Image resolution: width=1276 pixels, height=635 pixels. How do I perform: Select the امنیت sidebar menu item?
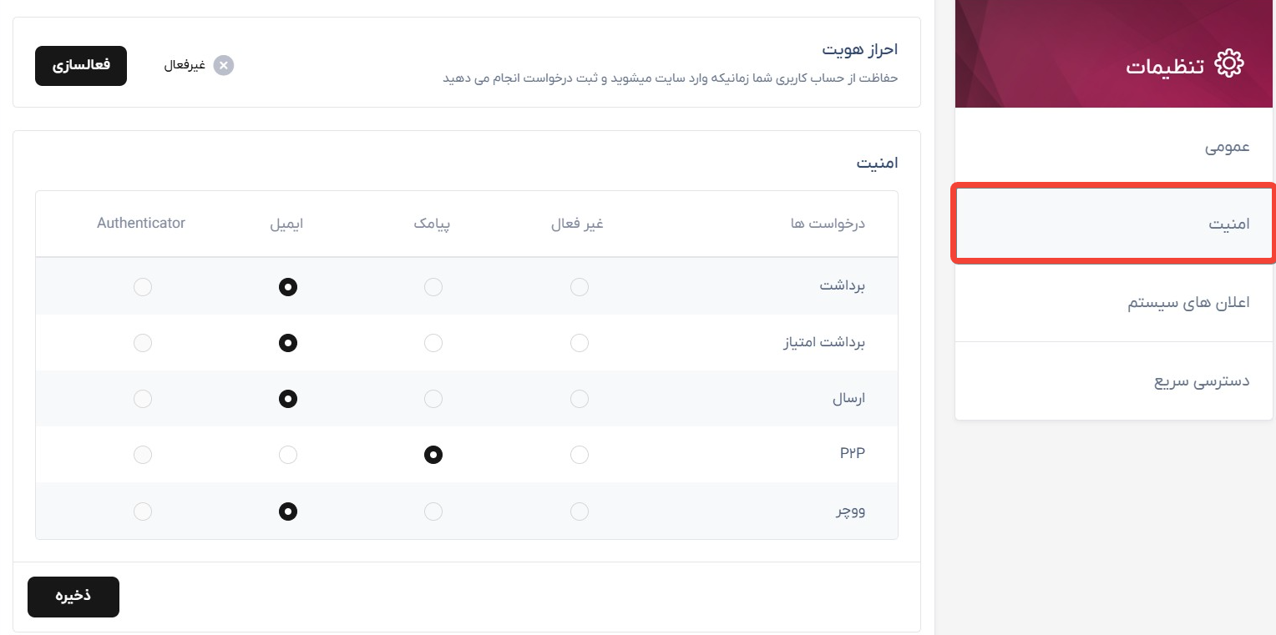pos(1115,224)
